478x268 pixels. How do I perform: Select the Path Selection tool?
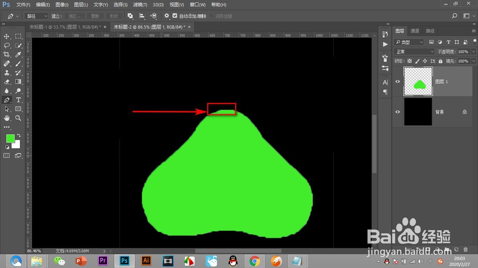[6, 109]
